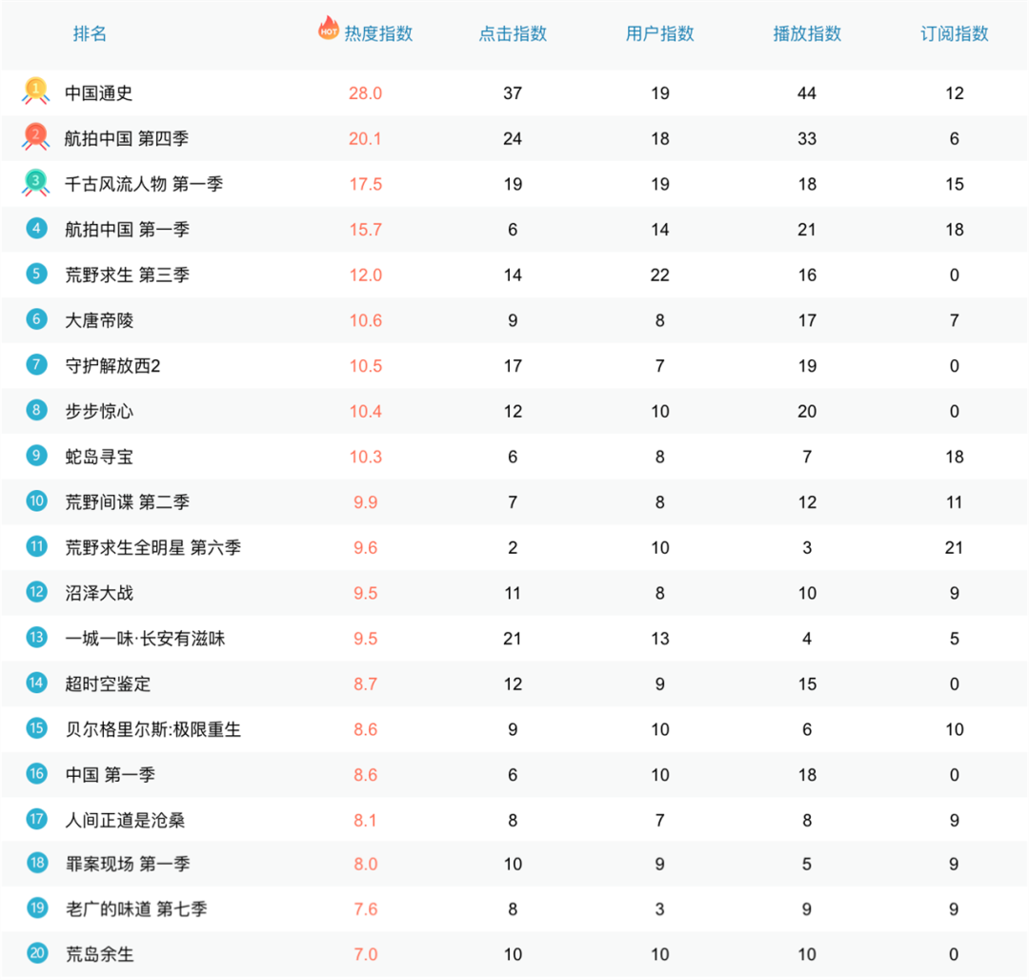Viewport: 1029px width, 980px height.
Task: Select the 播放指数 column header
Action: click(x=807, y=34)
